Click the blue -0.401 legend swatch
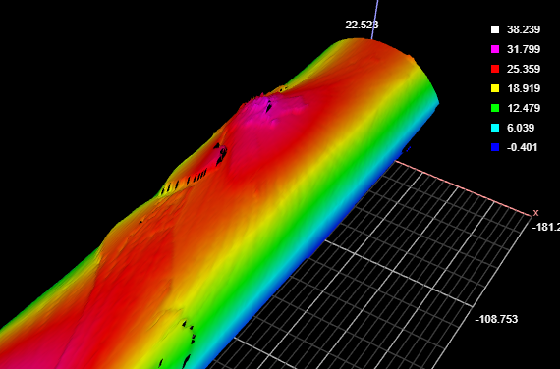Viewport: 560px width, 369px height. pyautogui.click(x=495, y=147)
